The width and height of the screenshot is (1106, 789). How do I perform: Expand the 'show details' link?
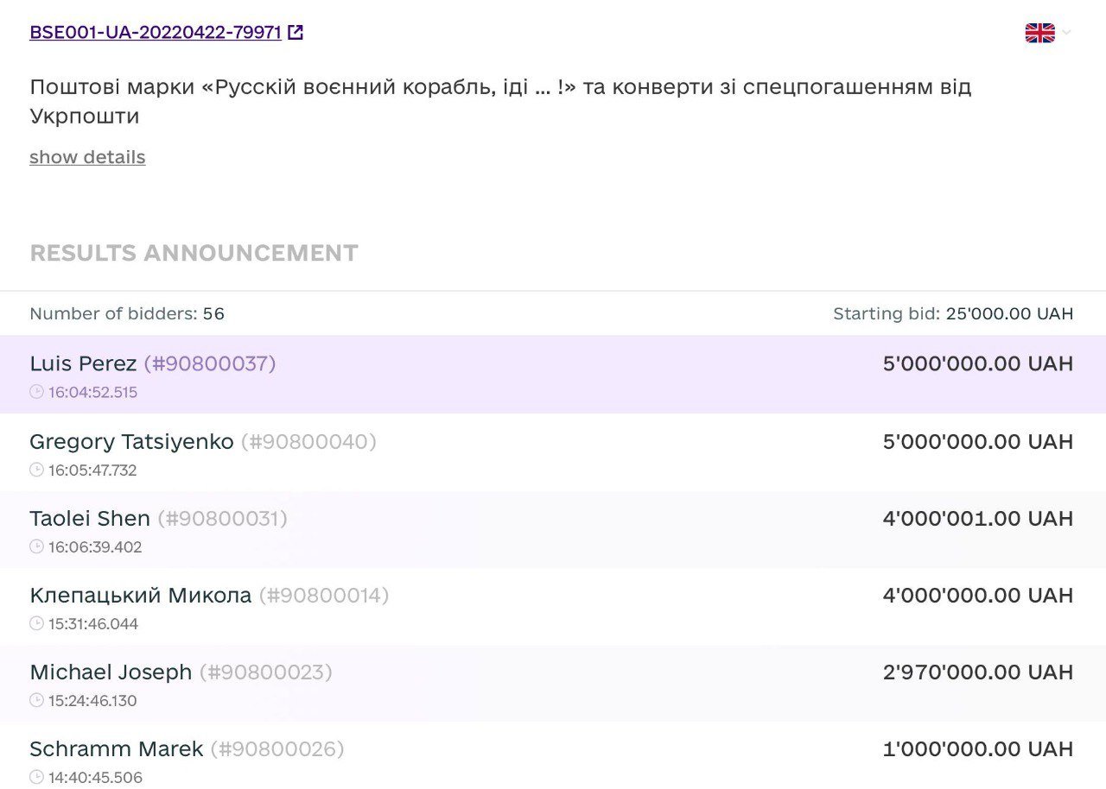tap(87, 157)
